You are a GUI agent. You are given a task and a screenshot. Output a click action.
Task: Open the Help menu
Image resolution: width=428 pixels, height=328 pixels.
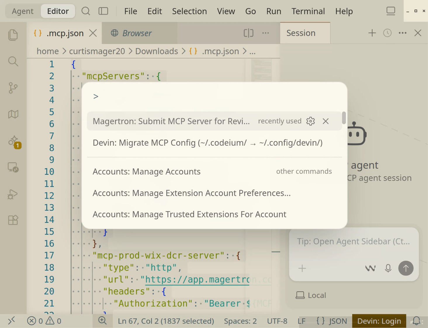pyautogui.click(x=344, y=11)
